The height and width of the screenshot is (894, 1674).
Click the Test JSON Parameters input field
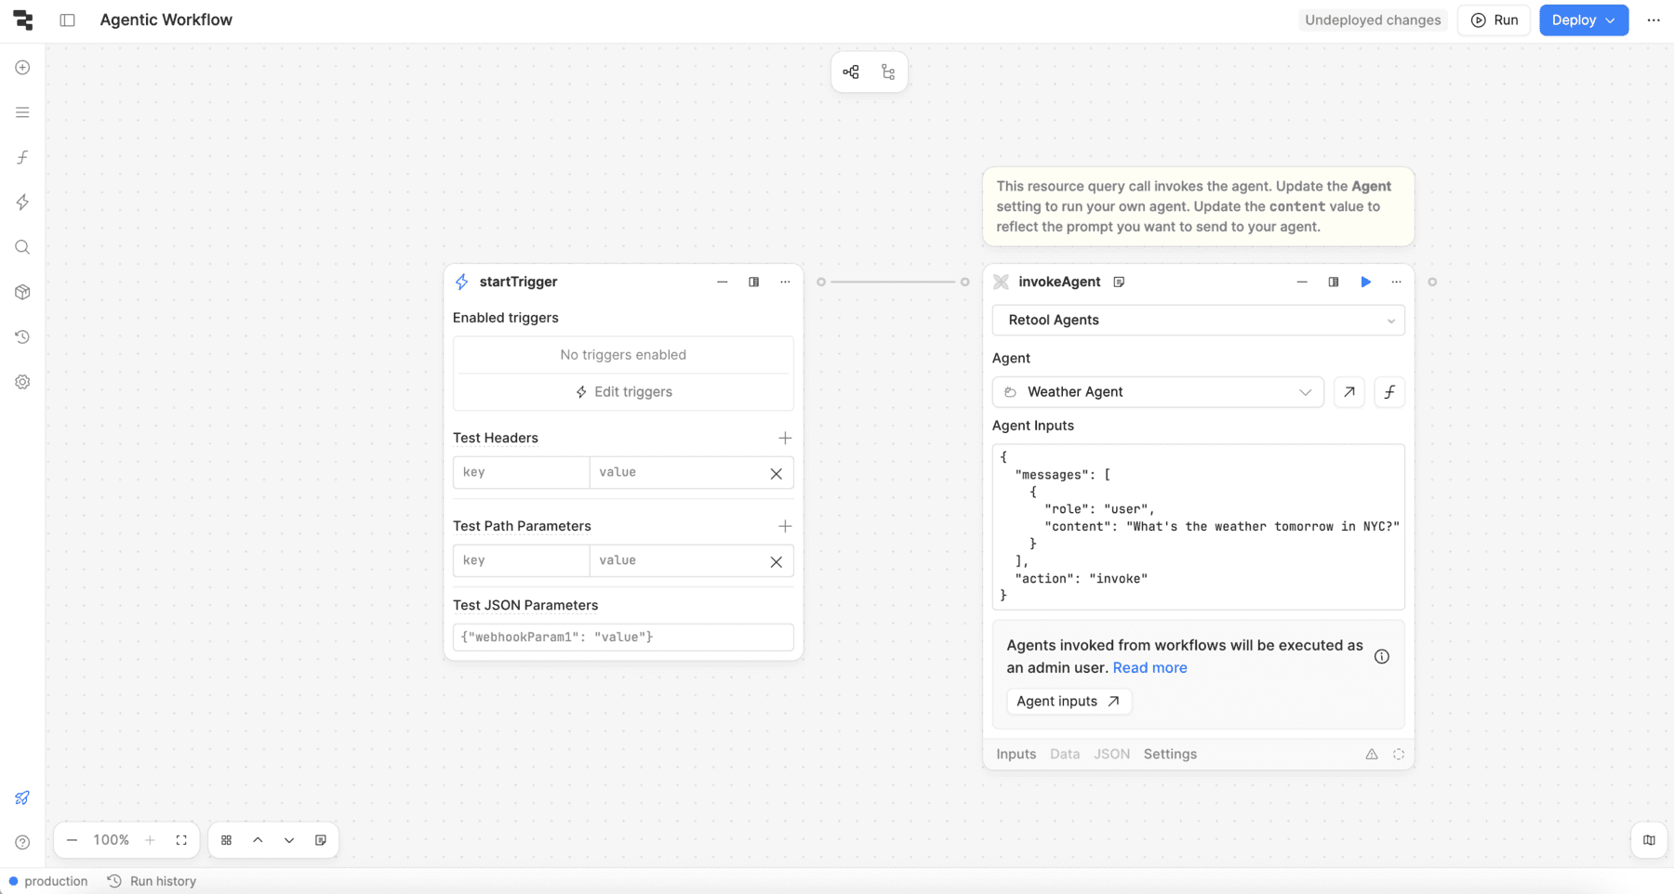[623, 637]
